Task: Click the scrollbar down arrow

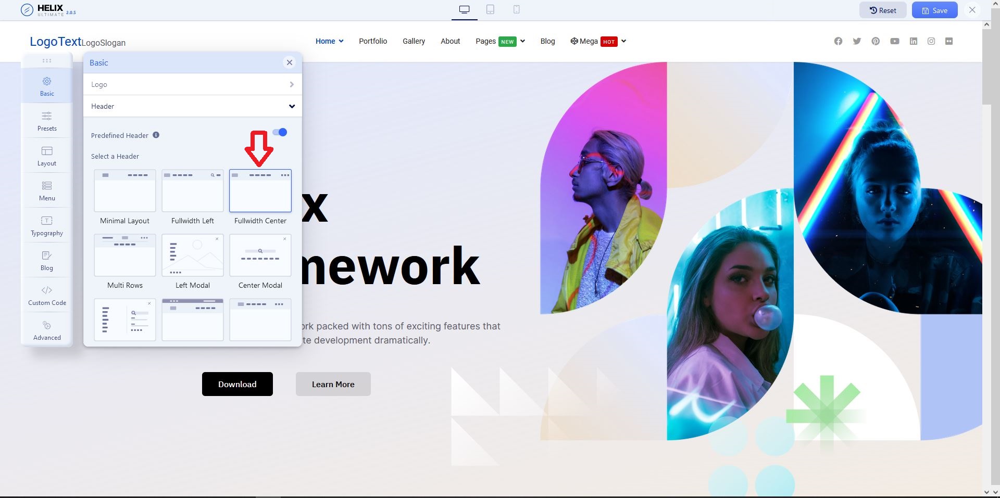Action: coord(986,492)
